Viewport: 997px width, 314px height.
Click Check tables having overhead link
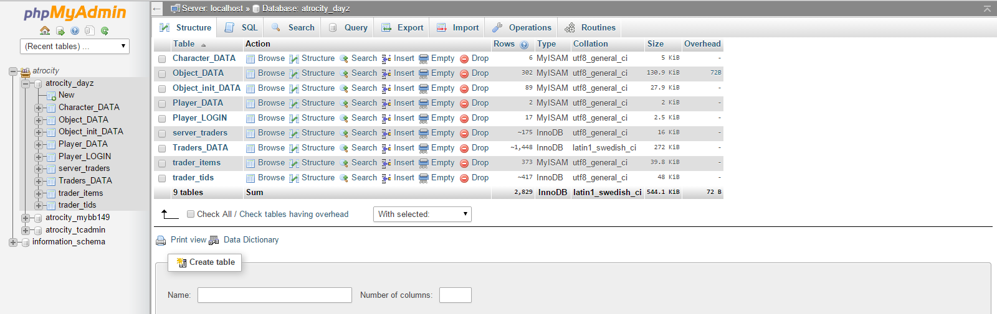tap(294, 214)
